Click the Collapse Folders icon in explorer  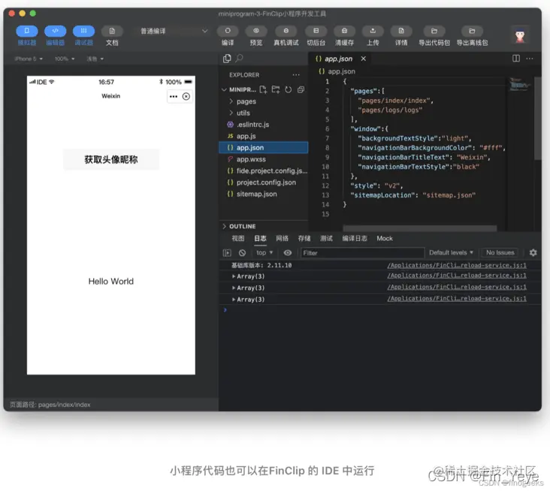tap(301, 90)
